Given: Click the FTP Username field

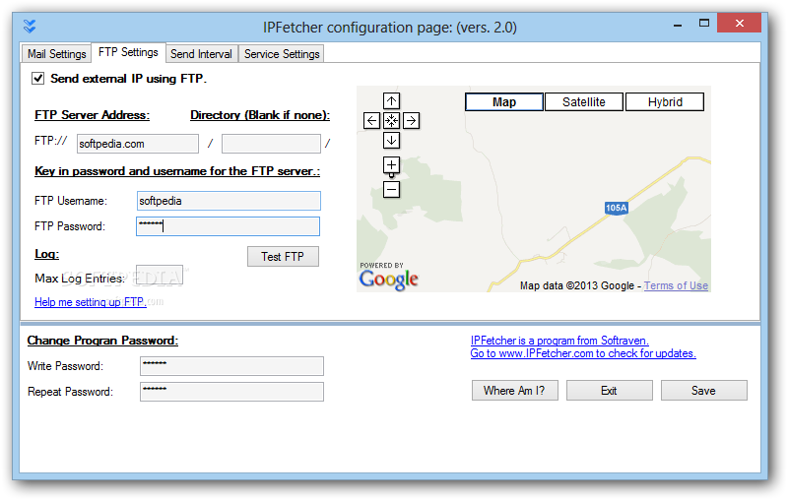Looking at the screenshot, I should coord(229,201).
